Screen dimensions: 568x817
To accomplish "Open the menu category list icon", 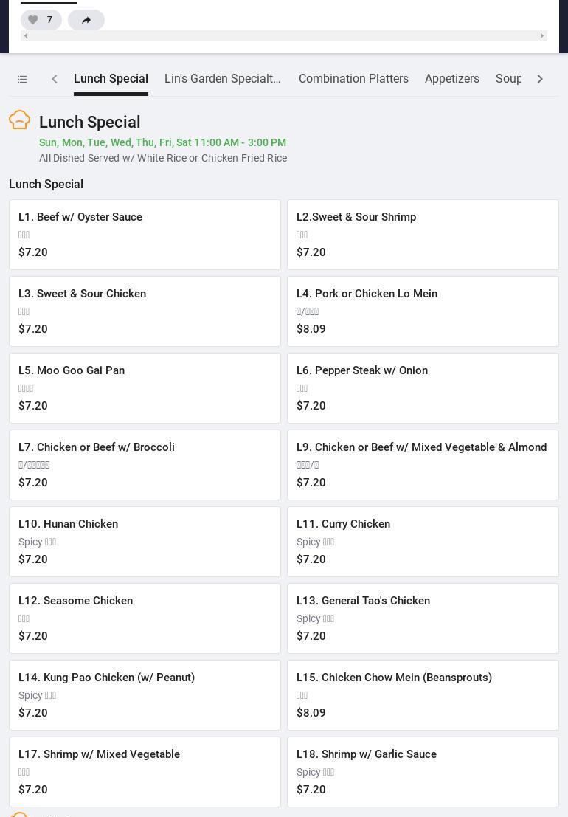I will [22, 79].
